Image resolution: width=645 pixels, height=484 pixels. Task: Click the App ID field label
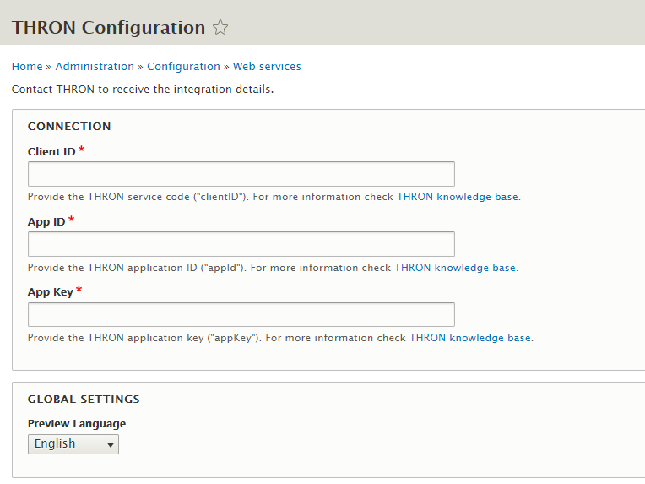click(x=46, y=222)
